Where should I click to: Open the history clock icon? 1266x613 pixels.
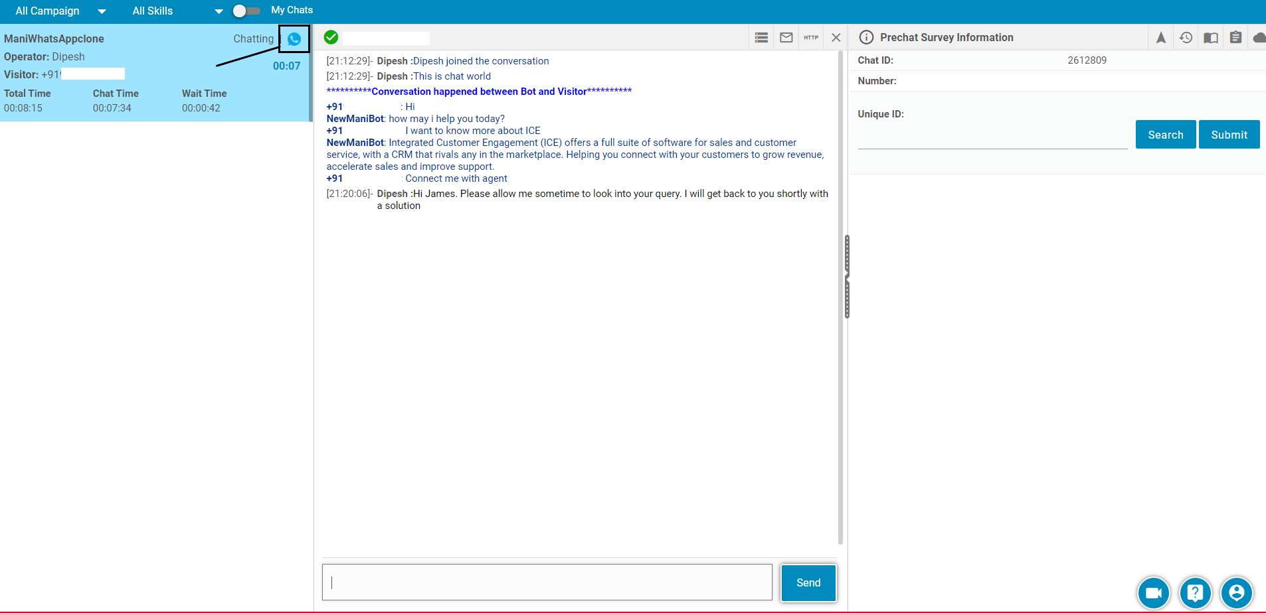1186,38
